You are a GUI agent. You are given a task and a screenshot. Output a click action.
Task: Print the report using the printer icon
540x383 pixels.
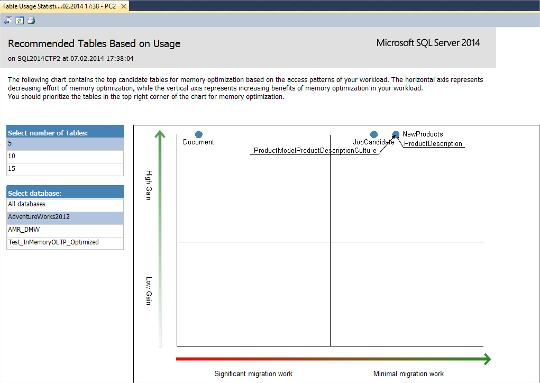[31, 20]
